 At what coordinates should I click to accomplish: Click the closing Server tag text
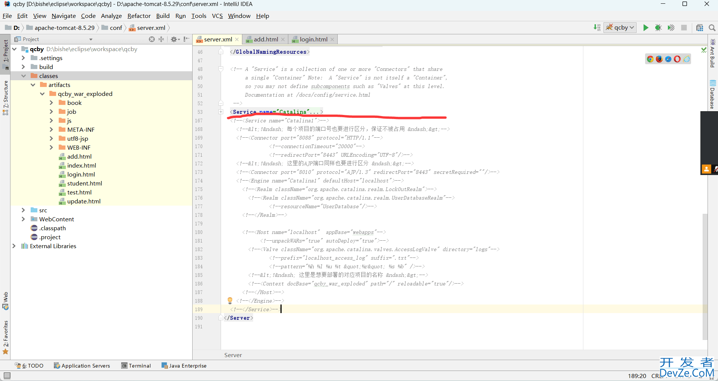[x=239, y=318]
